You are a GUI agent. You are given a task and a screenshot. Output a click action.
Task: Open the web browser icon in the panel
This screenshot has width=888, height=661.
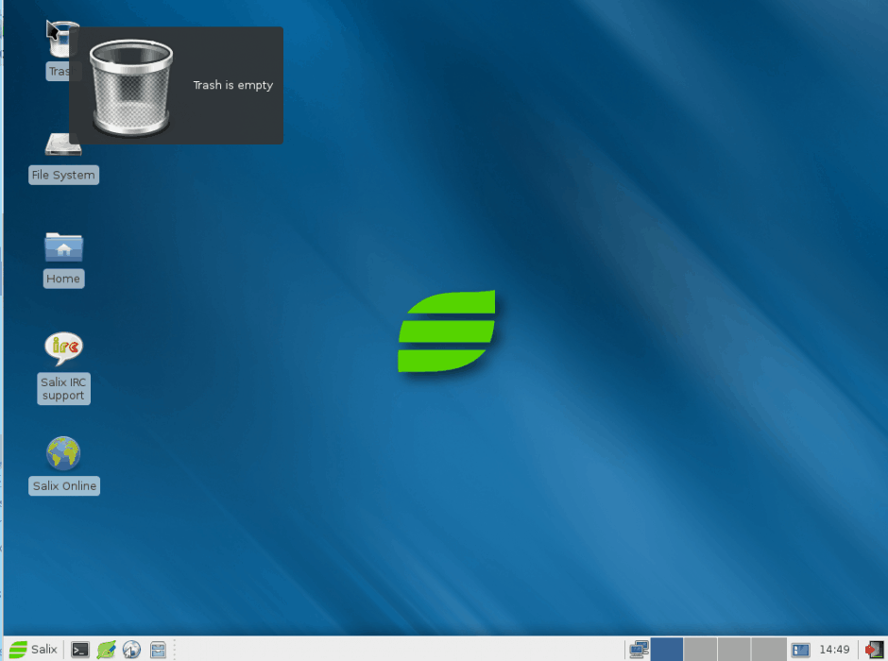coord(131,650)
